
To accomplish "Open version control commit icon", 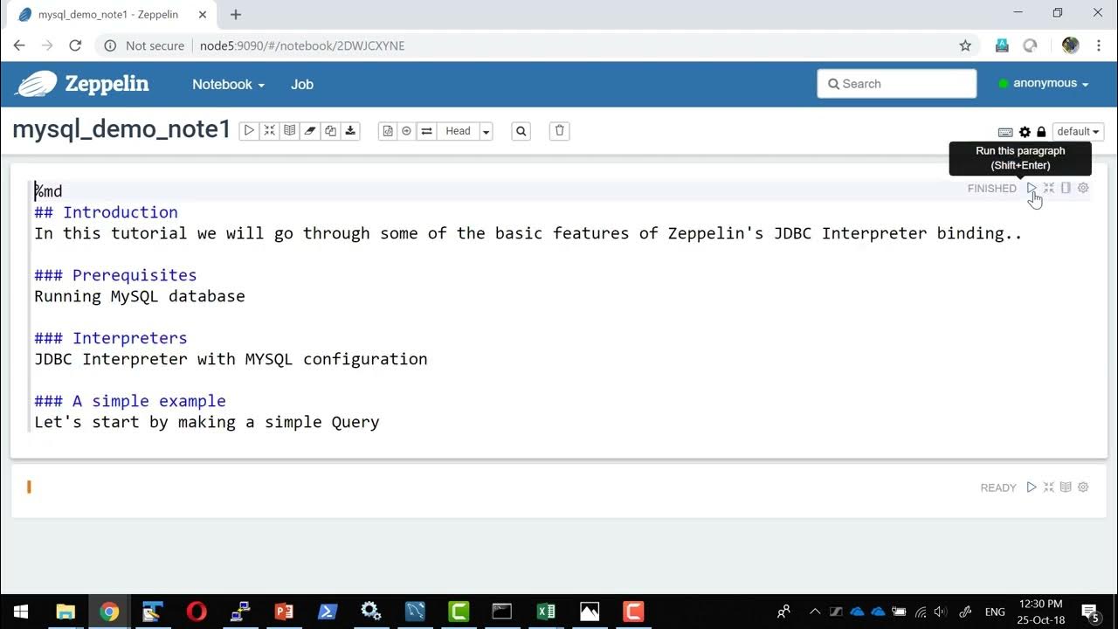I will click(388, 131).
